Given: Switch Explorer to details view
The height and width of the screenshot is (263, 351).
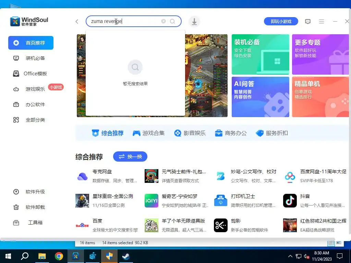Looking at the screenshot, I should pyautogui.click(x=331, y=243).
